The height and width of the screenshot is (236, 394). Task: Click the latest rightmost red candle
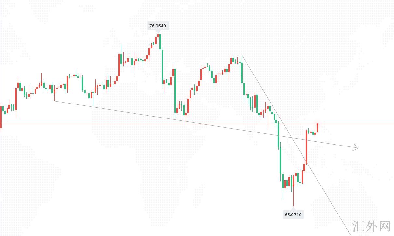pos(317,128)
